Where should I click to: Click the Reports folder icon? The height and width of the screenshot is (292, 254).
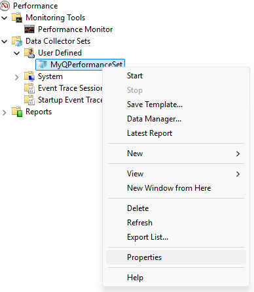point(17,112)
